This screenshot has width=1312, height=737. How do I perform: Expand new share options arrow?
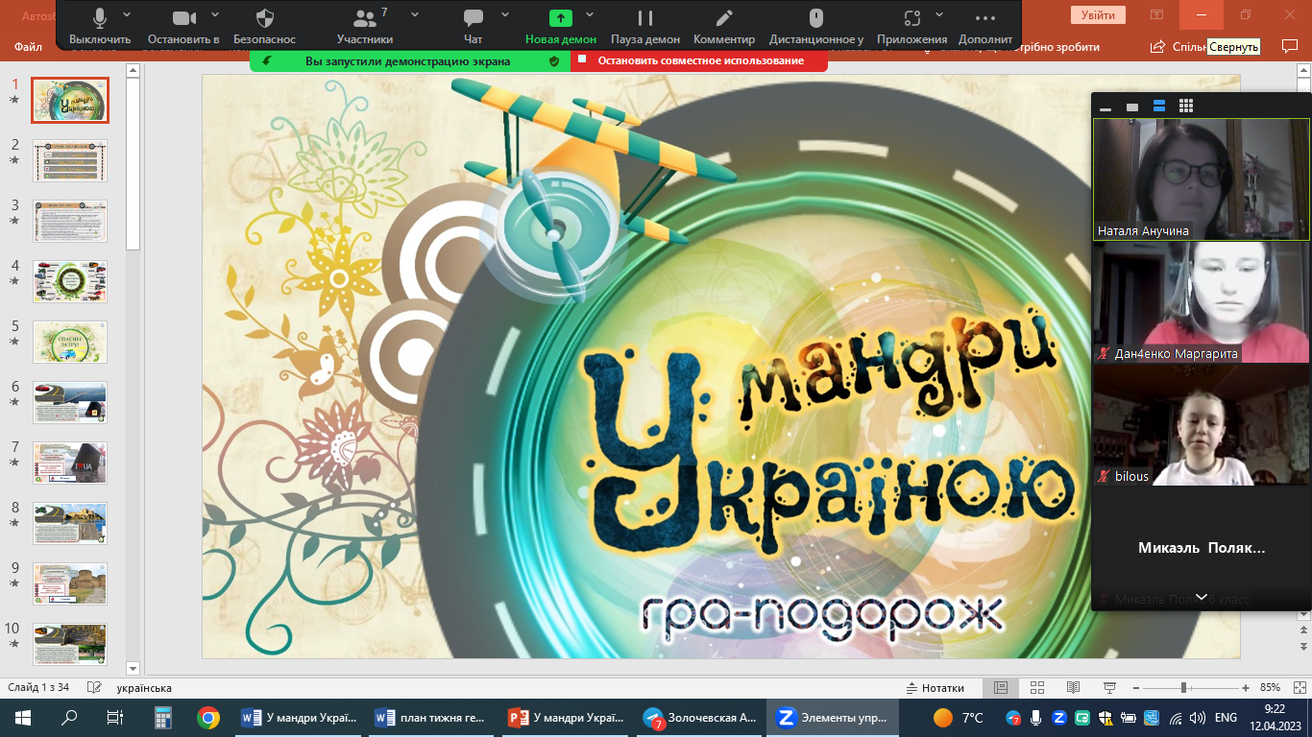coord(590,15)
